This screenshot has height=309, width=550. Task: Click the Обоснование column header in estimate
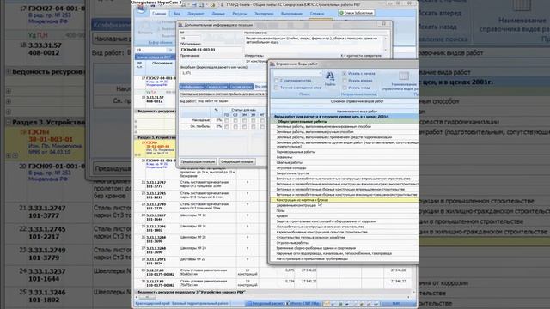click(x=162, y=63)
